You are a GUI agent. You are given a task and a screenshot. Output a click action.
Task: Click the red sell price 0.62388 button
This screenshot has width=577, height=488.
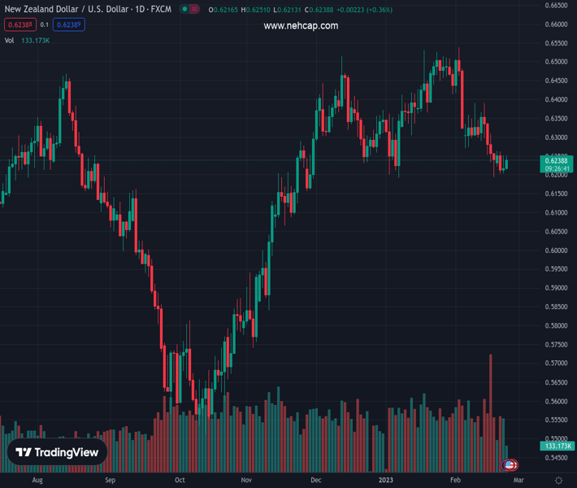coord(20,24)
